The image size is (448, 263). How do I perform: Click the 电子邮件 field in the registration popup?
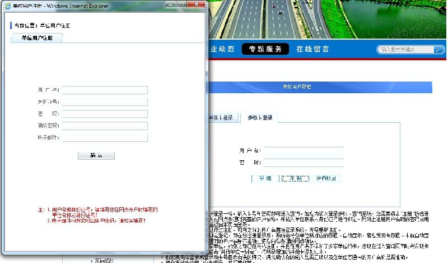coord(105,137)
